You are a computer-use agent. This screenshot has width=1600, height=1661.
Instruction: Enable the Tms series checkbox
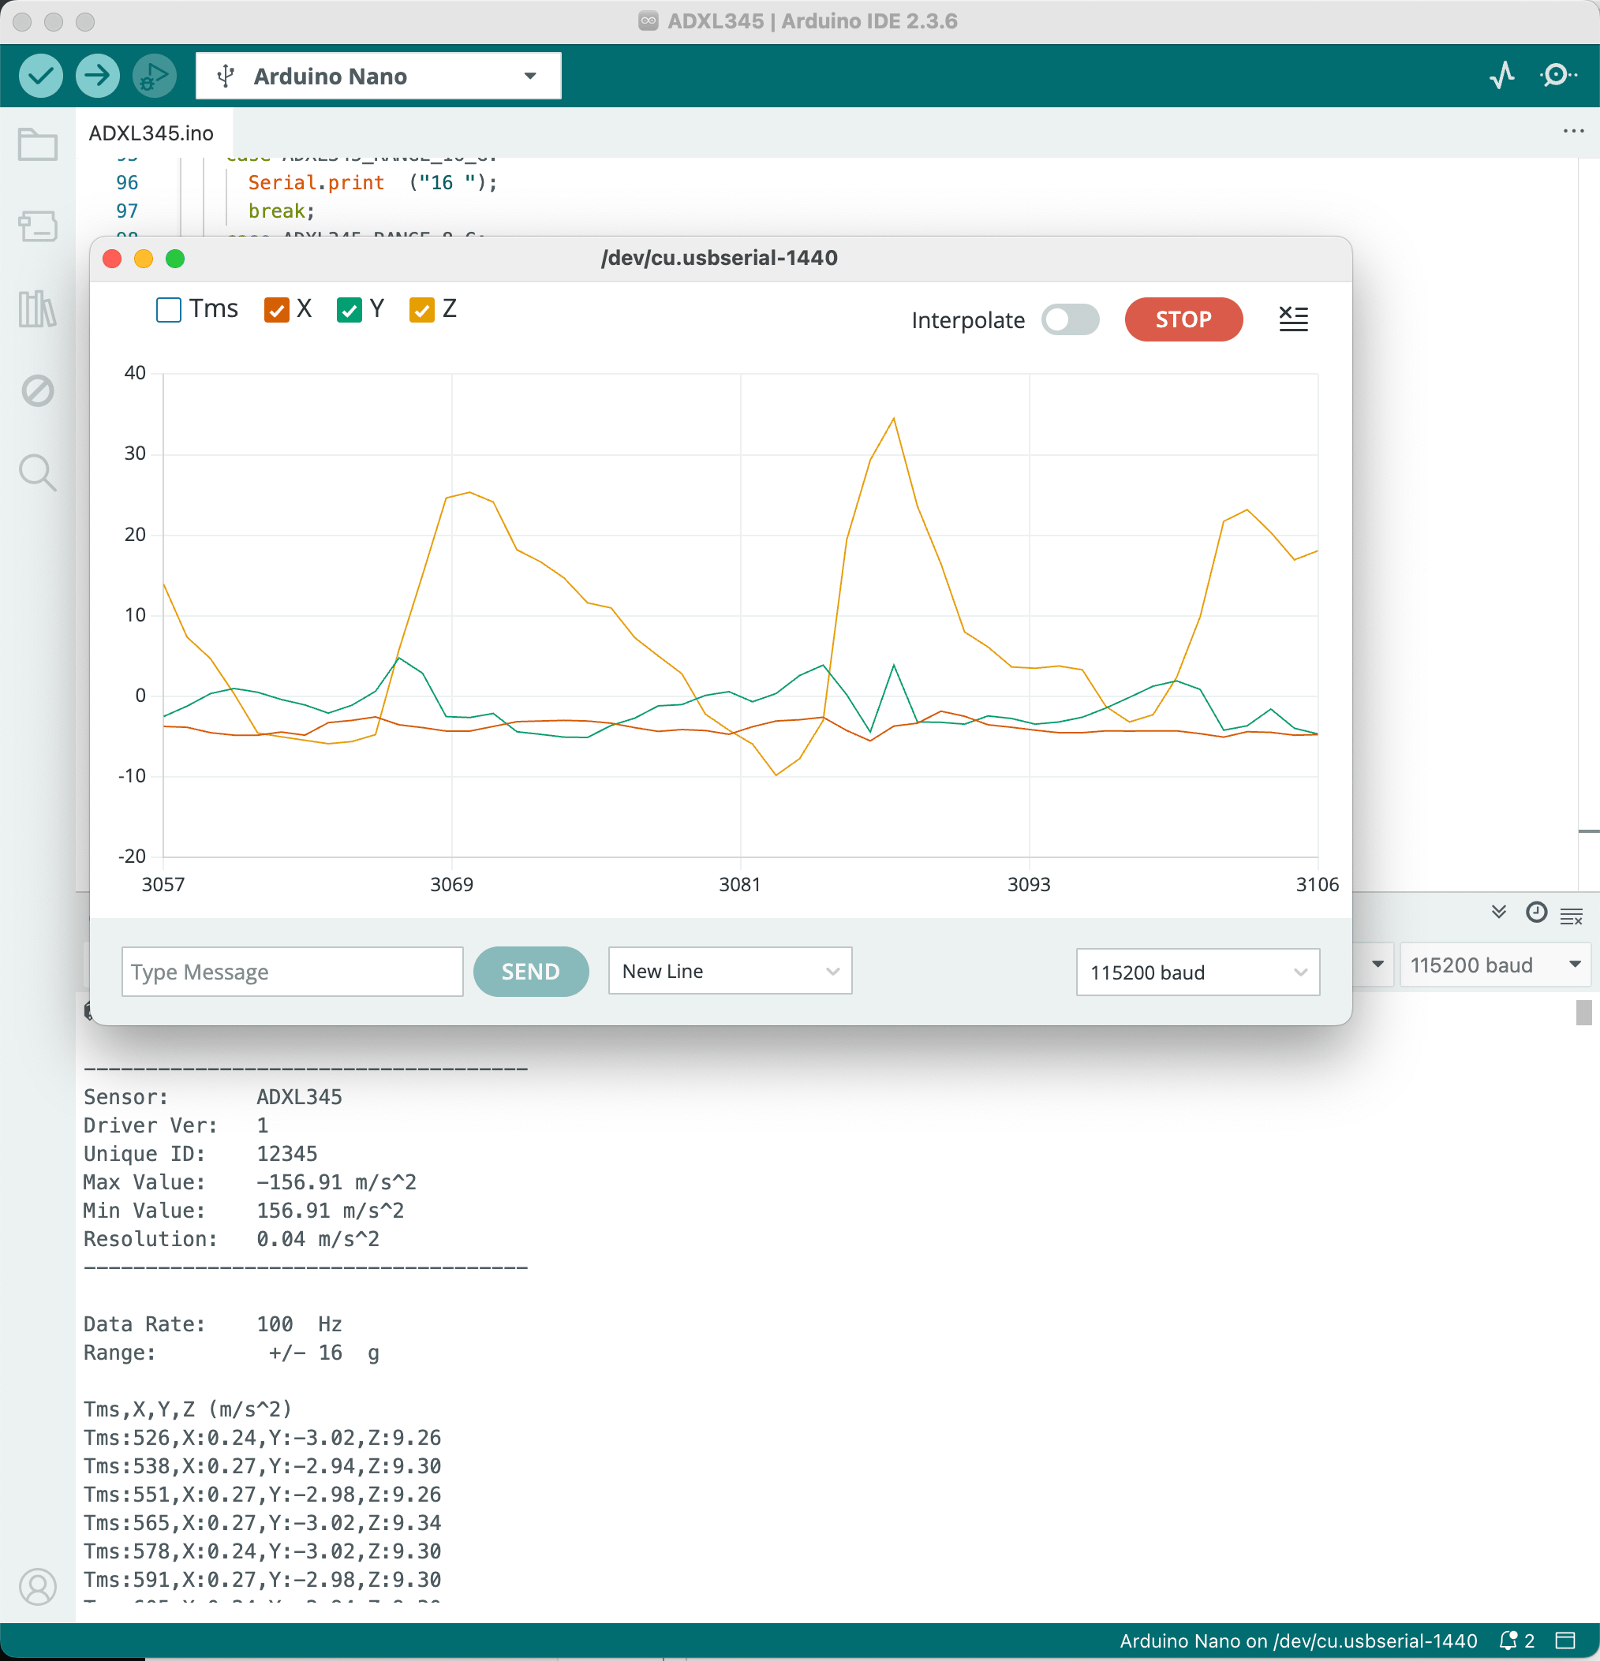169,310
